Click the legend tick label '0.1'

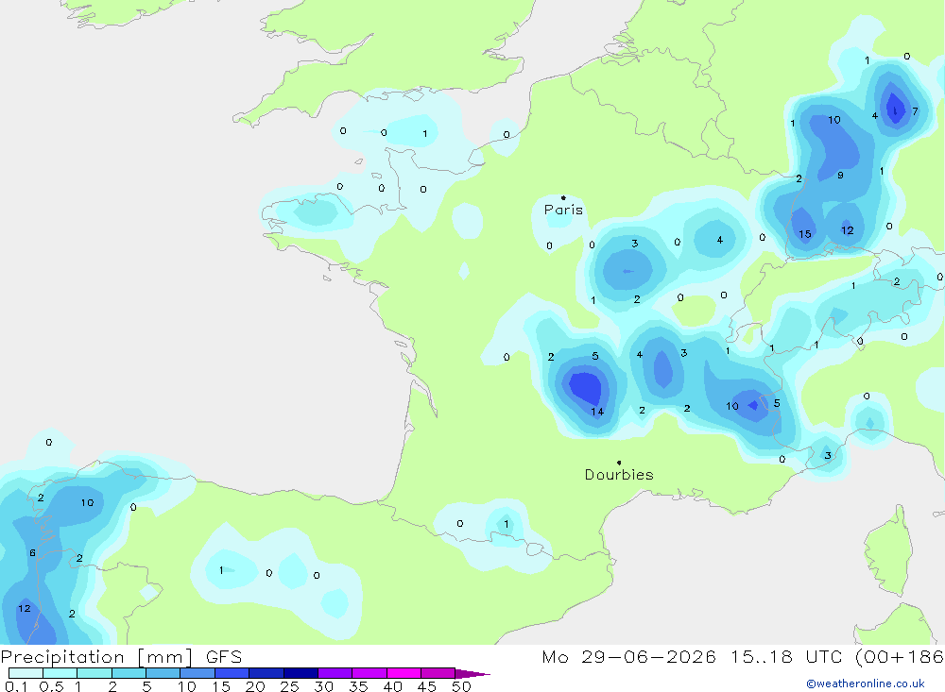tap(16, 686)
